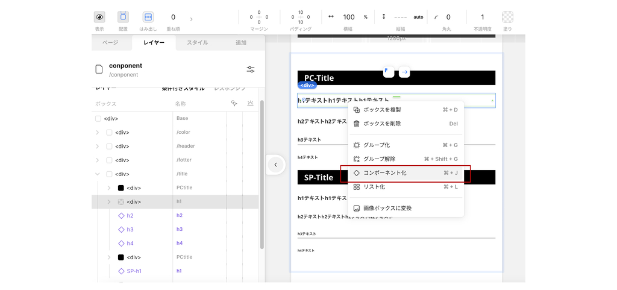Viewport: 617px width, 290px height.
Task: Expand the selected h1 div row
Action: pyautogui.click(x=109, y=202)
